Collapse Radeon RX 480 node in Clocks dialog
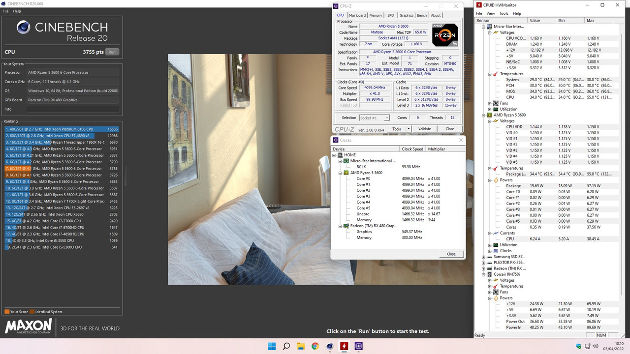The height and width of the screenshot is (354, 630). [x=341, y=226]
